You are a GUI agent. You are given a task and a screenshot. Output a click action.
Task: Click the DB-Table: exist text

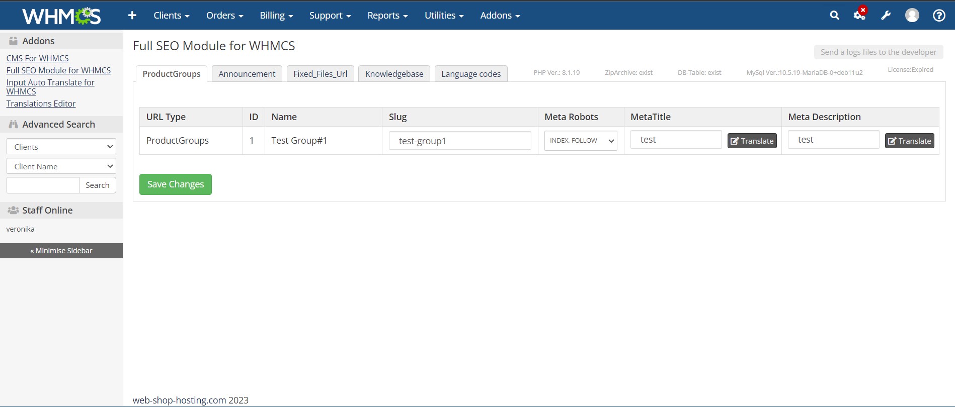(699, 72)
